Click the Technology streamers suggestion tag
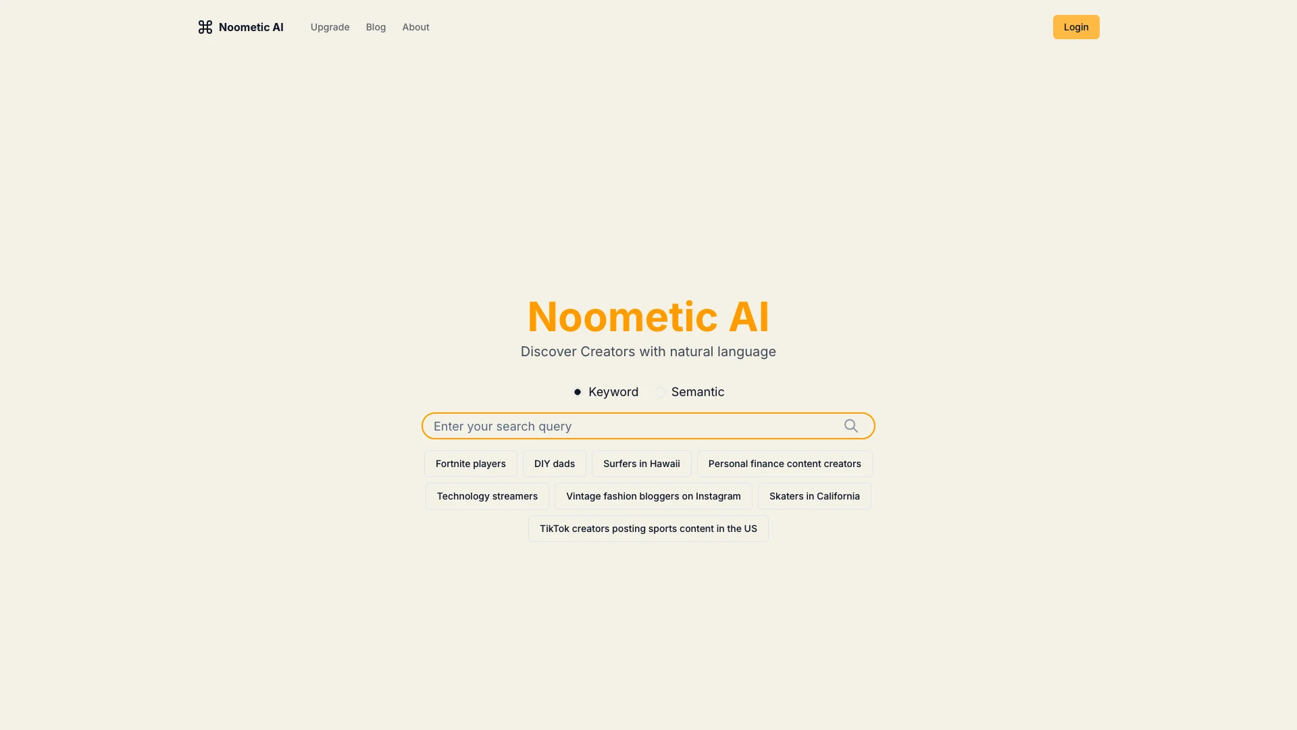 click(486, 497)
